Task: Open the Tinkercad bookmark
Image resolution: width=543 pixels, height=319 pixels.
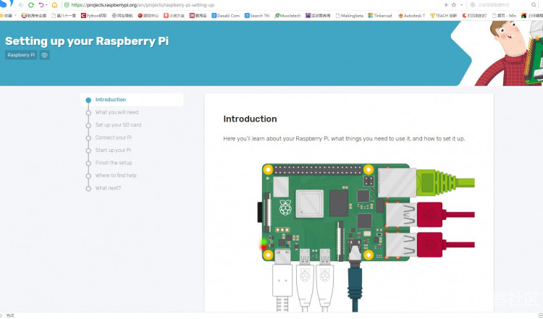Action: point(380,16)
